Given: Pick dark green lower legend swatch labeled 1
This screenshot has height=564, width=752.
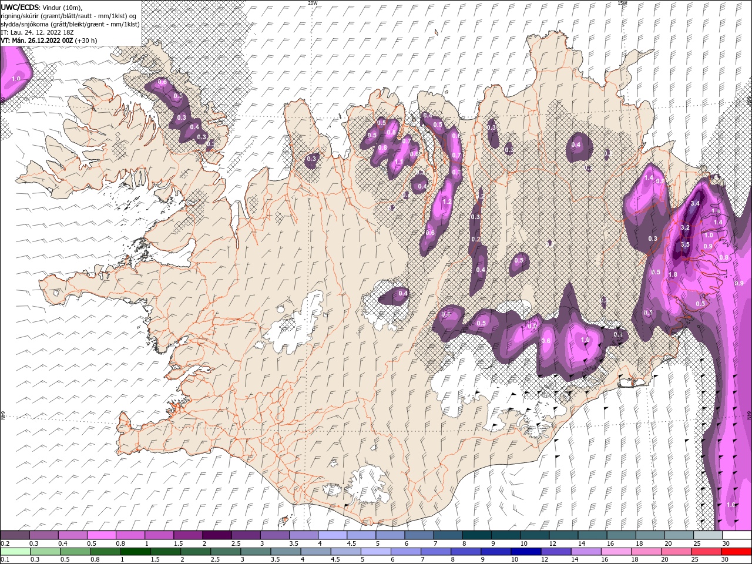Looking at the screenshot, I should 135,552.
